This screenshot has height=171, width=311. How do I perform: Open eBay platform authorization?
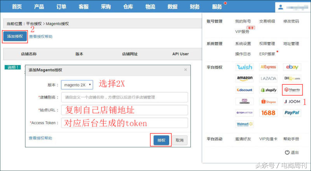(x=292, y=67)
